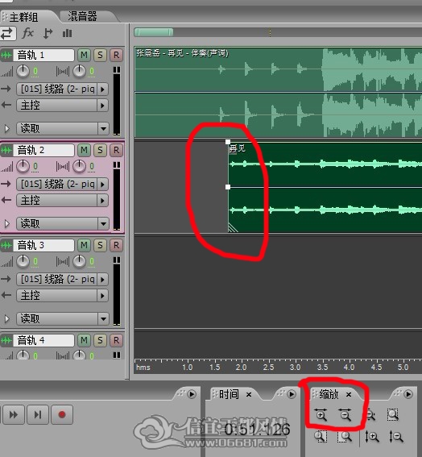
Task: Click the go-to-end transport button
Action: point(38,414)
